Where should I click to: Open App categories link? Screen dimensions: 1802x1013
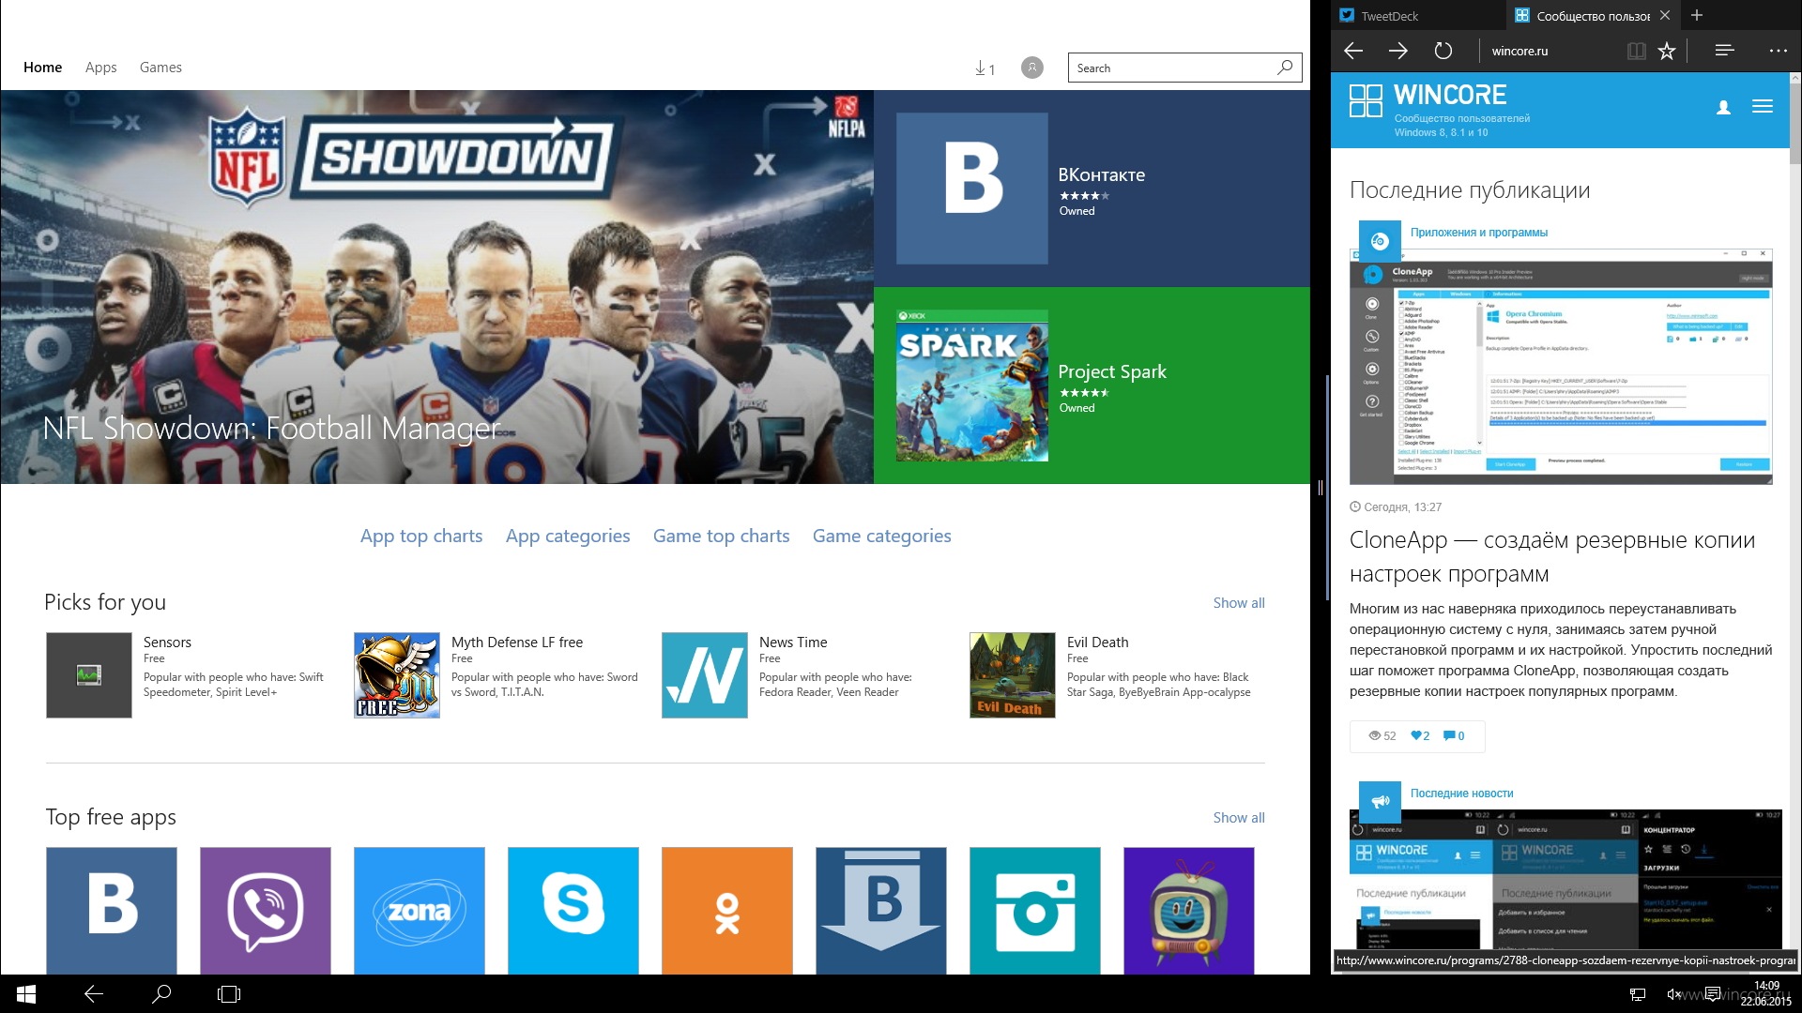tap(568, 536)
